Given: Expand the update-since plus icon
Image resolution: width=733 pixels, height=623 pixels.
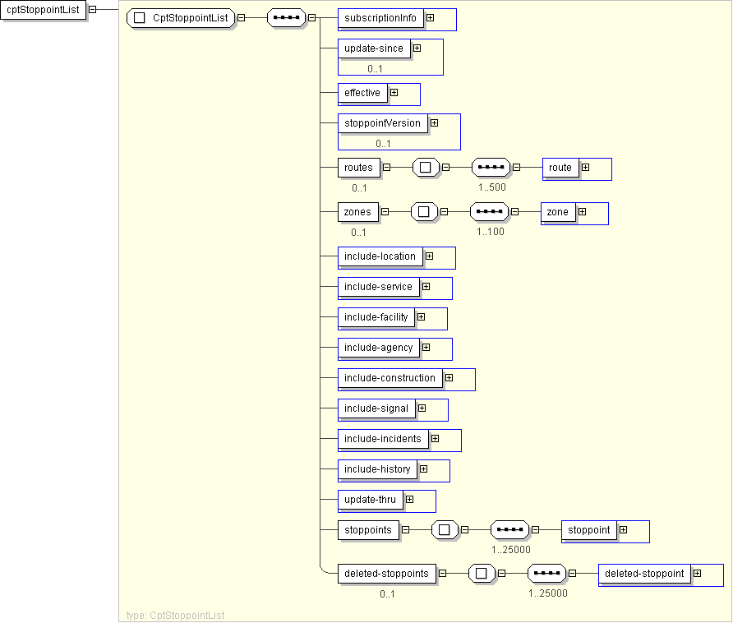Looking at the screenshot, I should (x=417, y=48).
